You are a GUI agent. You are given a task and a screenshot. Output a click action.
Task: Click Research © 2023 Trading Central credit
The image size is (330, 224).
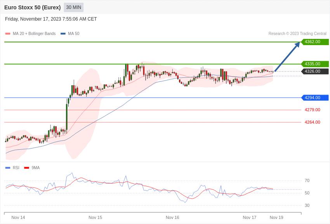click(x=297, y=33)
